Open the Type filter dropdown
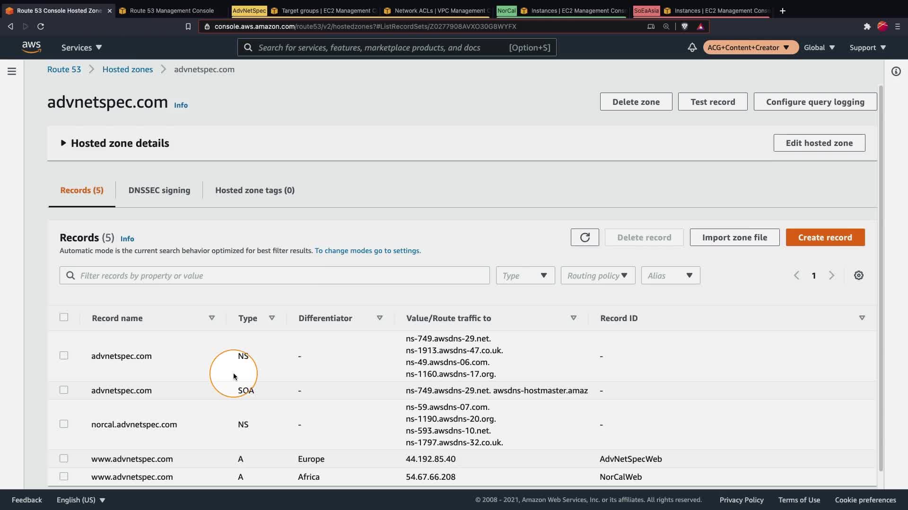 [525, 275]
